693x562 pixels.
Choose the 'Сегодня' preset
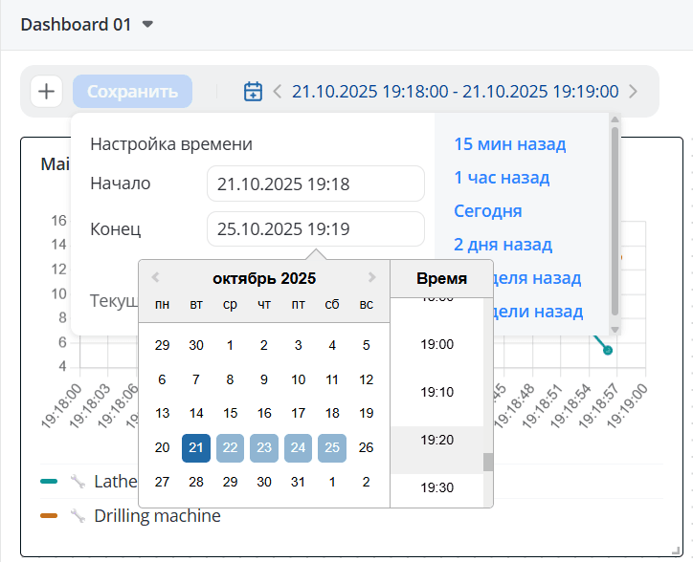pyautogui.click(x=487, y=211)
